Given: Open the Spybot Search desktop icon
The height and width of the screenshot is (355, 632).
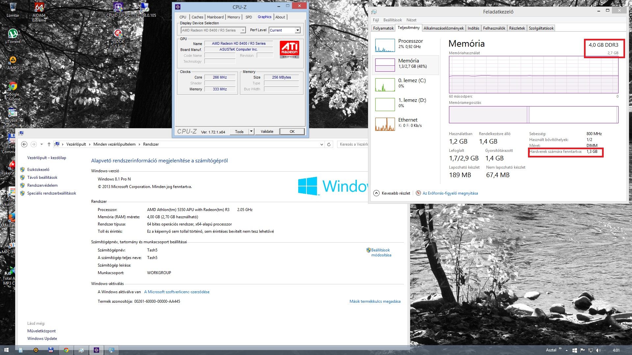Looking at the screenshot, I should tap(13, 117).
